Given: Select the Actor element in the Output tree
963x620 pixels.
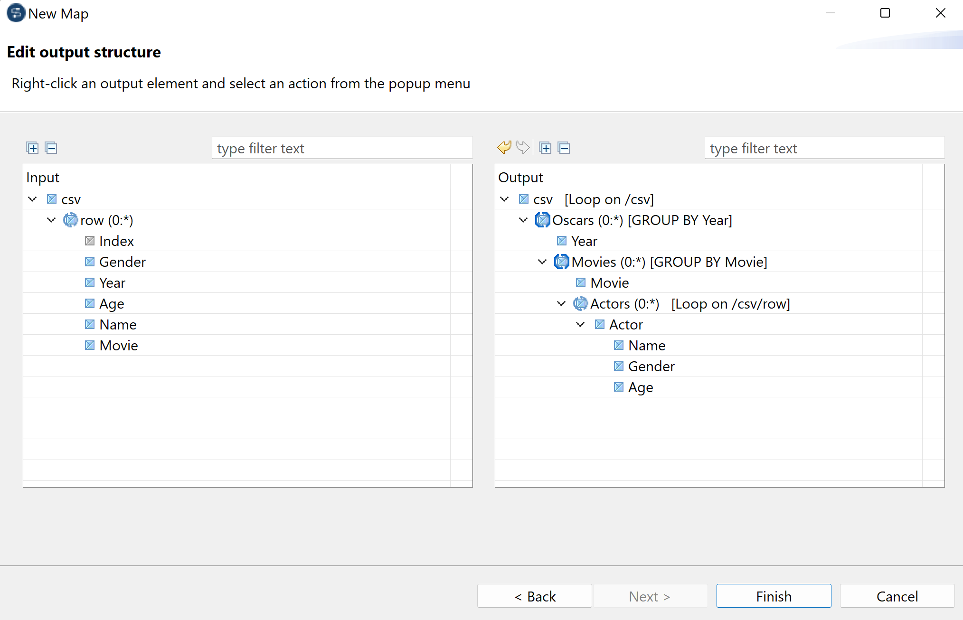Looking at the screenshot, I should 626,324.
